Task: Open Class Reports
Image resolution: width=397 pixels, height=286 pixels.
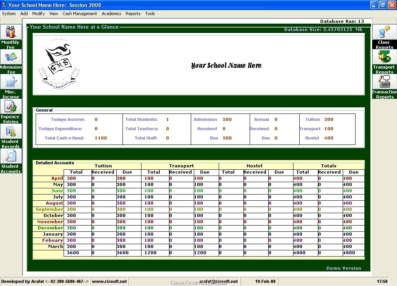Action: pos(384,37)
